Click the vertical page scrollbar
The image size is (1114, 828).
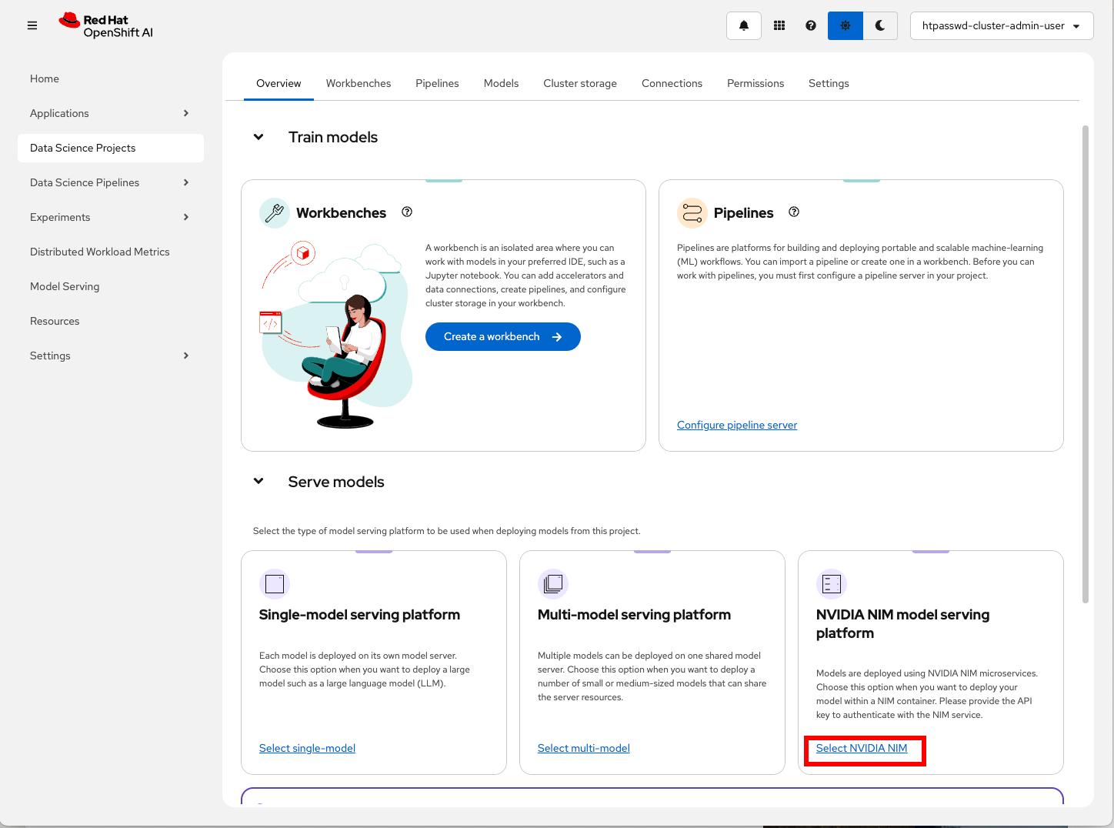pyautogui.click(x=1086, y=363)
